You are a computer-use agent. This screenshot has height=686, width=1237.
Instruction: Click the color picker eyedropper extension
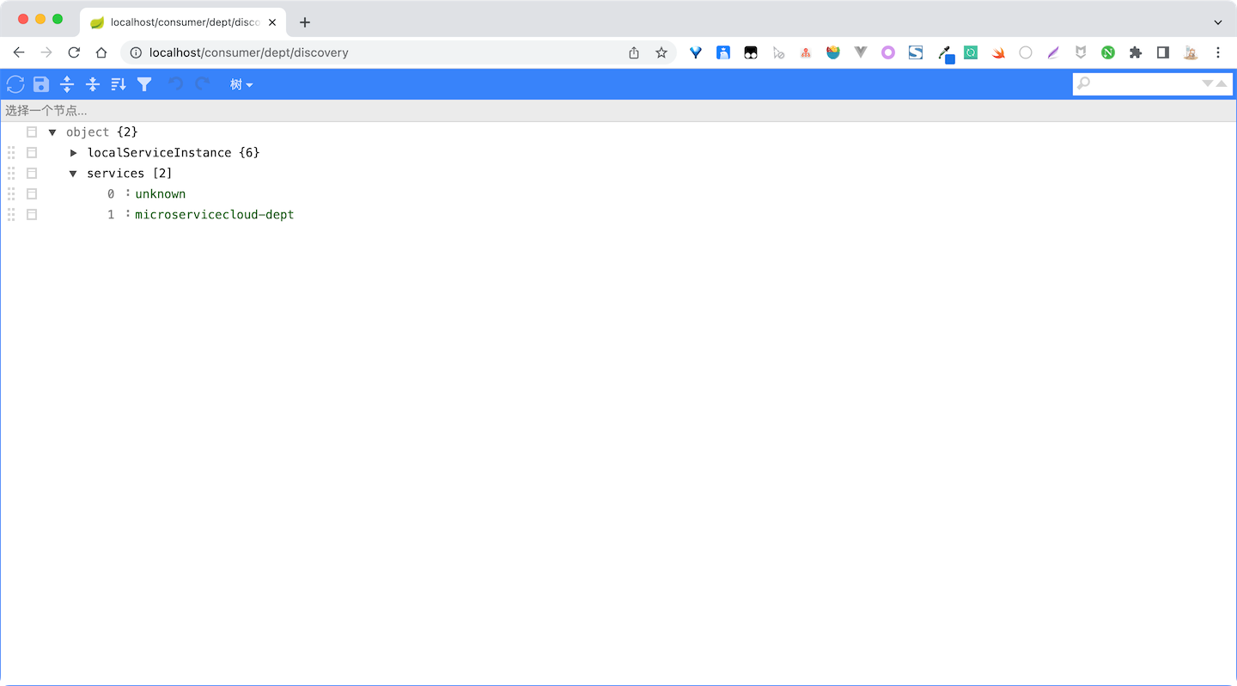(945, 53)
